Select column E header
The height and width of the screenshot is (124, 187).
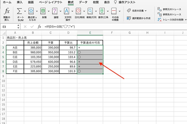click(x=90, y=33)
